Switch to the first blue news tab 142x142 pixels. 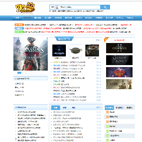[x=56, y=108]
